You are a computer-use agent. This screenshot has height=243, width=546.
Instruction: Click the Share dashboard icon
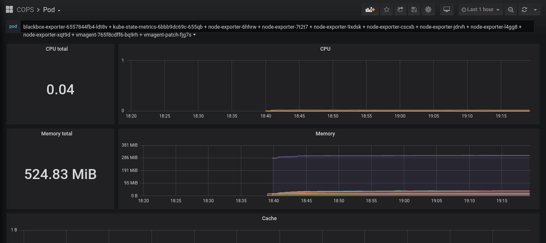pos(400,10)
